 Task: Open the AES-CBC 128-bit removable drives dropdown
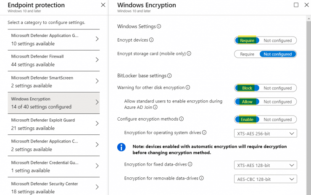click(x=265, y=179)
